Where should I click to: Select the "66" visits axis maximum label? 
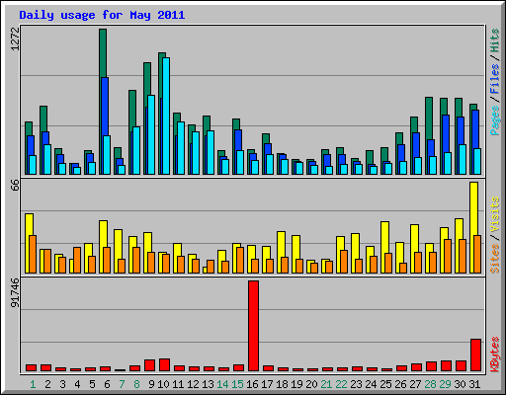15,185
